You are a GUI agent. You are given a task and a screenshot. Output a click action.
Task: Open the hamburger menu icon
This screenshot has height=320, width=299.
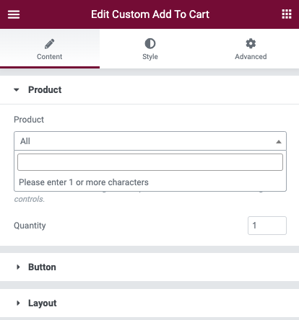tap(14, 14)
